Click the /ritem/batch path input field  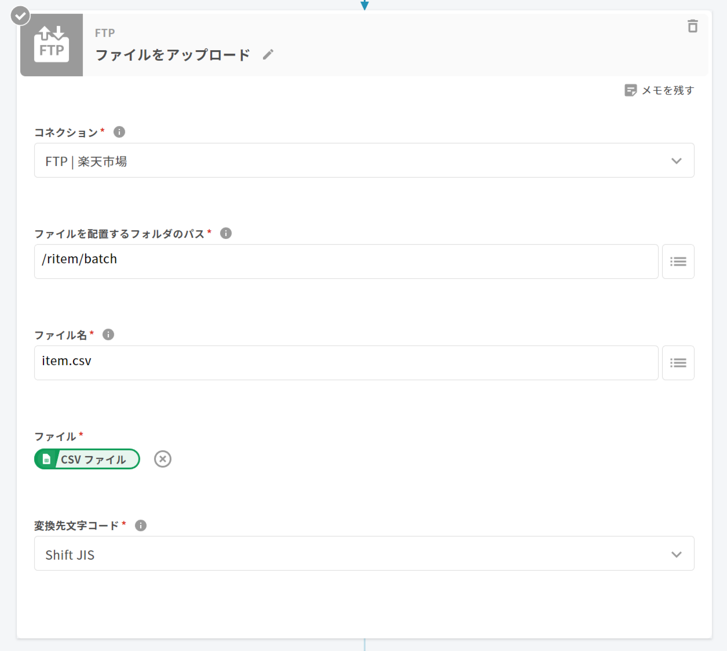pyautogui.click(x=346, y=261)
